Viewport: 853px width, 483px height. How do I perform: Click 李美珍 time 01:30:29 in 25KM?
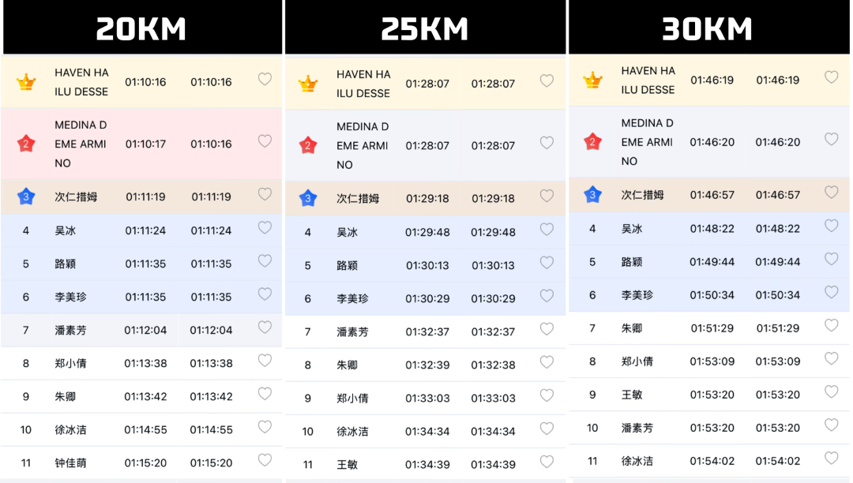(x=427, y=298)
